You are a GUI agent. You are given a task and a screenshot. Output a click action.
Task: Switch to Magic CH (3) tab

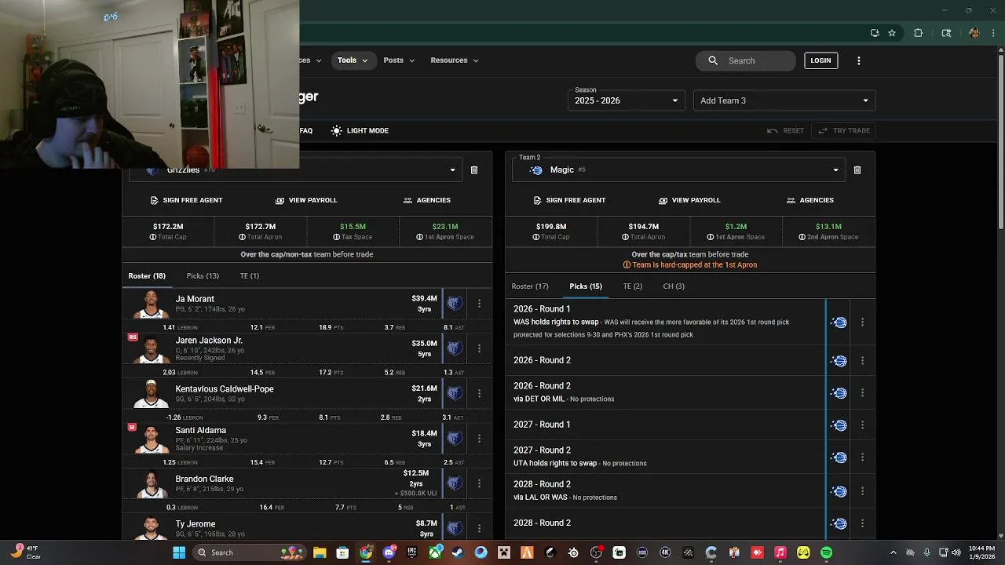(674, 286)
